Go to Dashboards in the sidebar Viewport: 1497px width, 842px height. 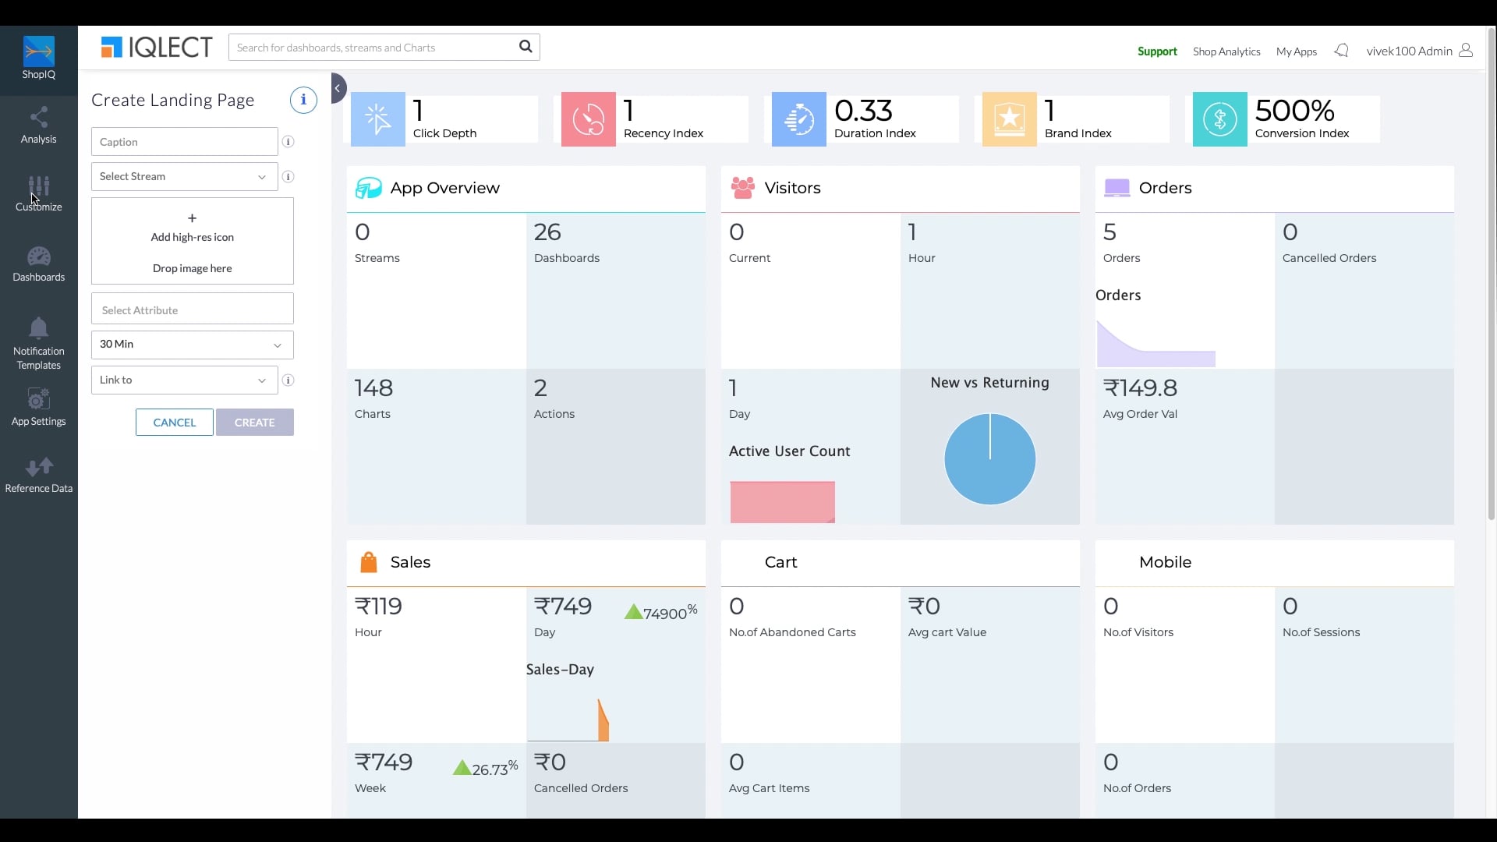(38, 264)
